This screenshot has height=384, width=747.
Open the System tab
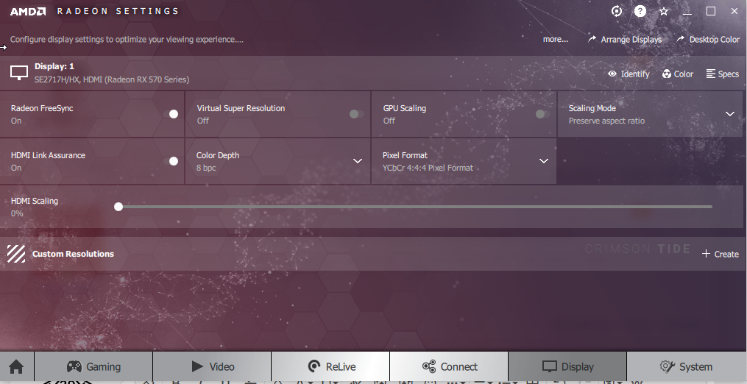click(x=687, y=367)
